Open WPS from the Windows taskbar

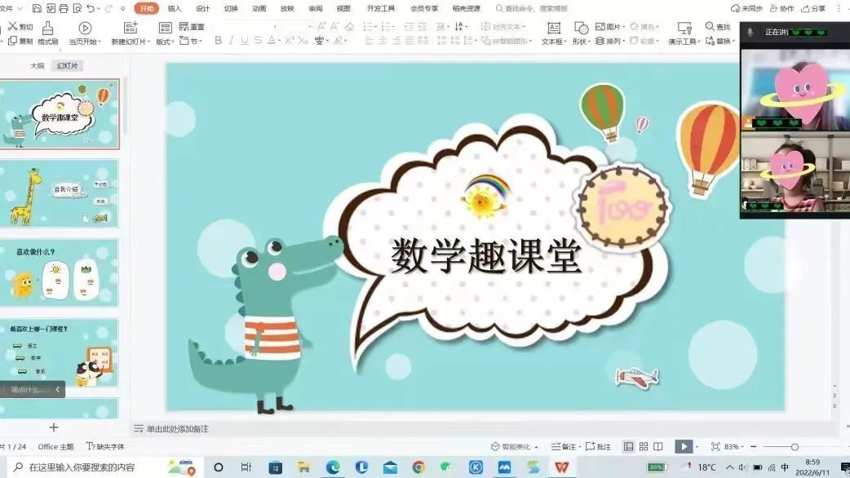(561, 467)
